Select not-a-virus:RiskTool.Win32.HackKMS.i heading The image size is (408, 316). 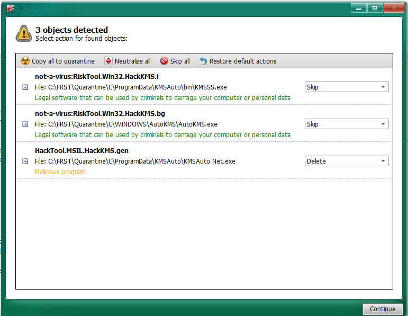click(96, 77)
